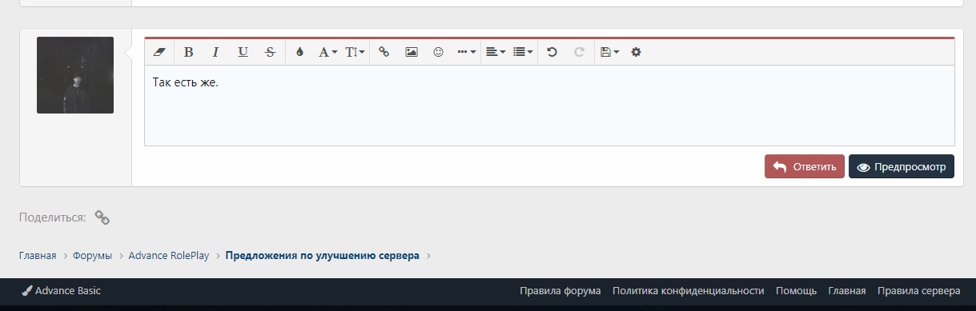
Task: Go to Главная in the breadcrumb
Action: coord(38,256)
